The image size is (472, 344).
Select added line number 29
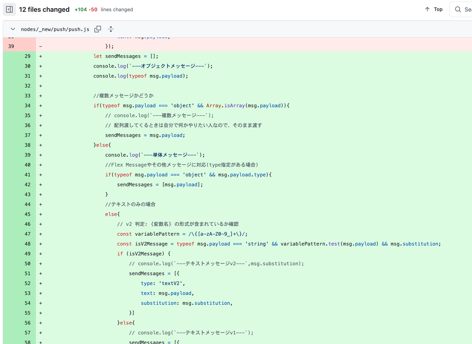coord(27,56)
